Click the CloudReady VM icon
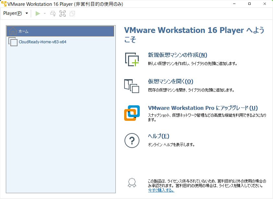The image size is (273, 199). (x=13, y=42)
